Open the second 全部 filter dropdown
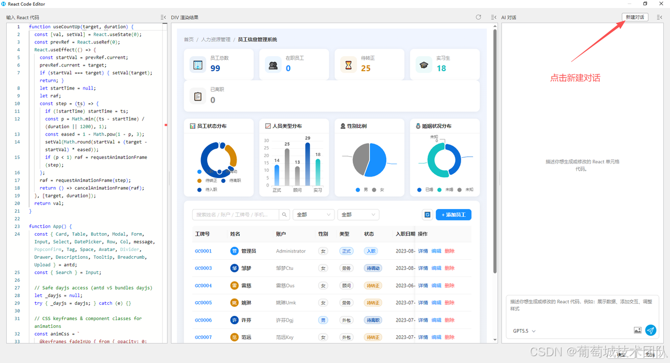The image size is (670, 363). (x=359, y=215)
